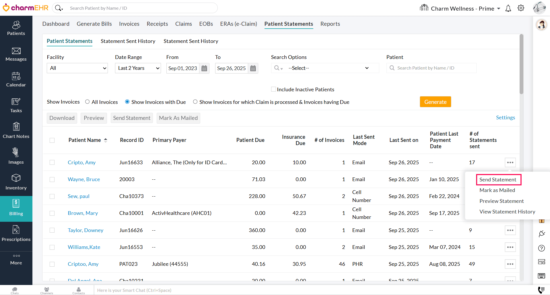Open the From date calendar picker
The width and height of the screenshot is (550, 295).
coord(204,68)
